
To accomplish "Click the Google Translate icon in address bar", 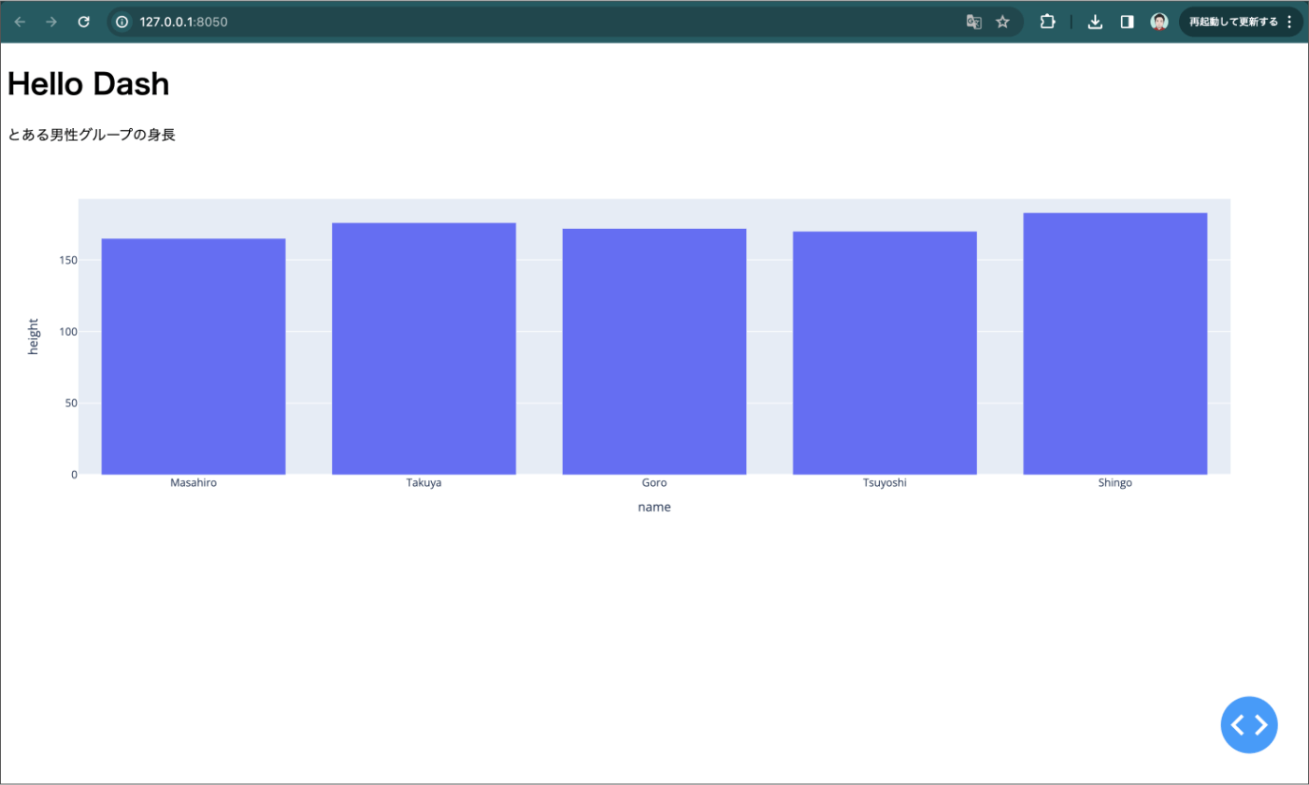I will (x=973, y=21).
